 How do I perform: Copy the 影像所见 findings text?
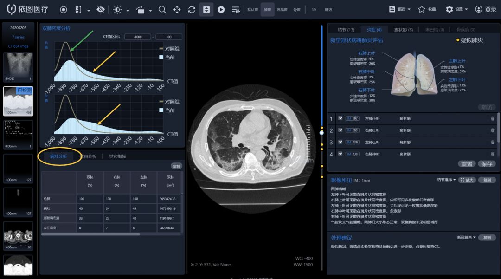coord(487,180)
